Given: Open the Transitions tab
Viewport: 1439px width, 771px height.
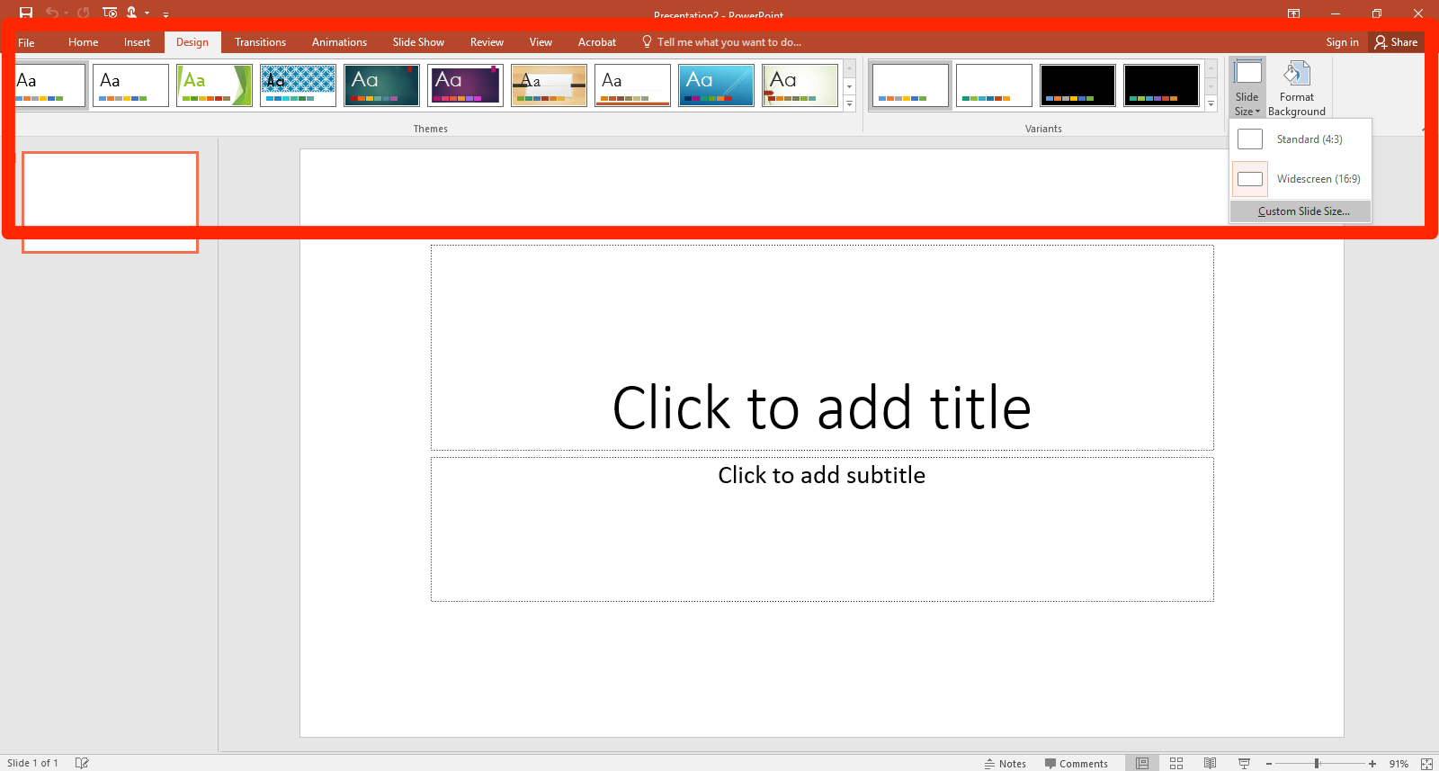Looking at the screenshot, I should (260, 42).
